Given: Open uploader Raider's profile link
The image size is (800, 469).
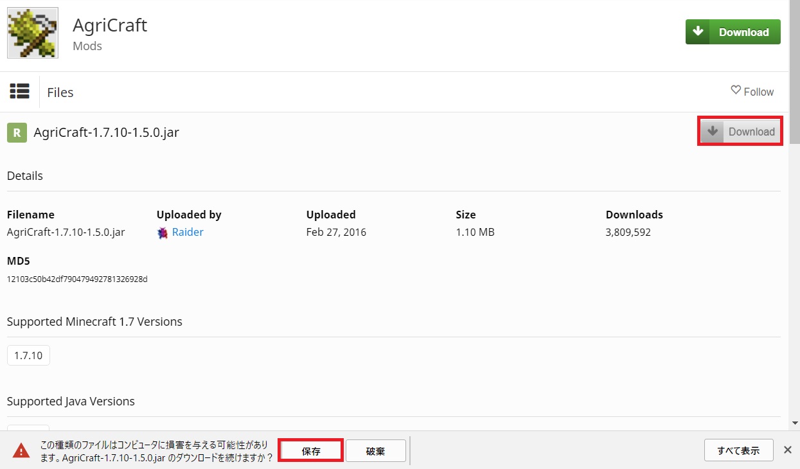Looking at the screenshot, I should click(x=188, y=232).
